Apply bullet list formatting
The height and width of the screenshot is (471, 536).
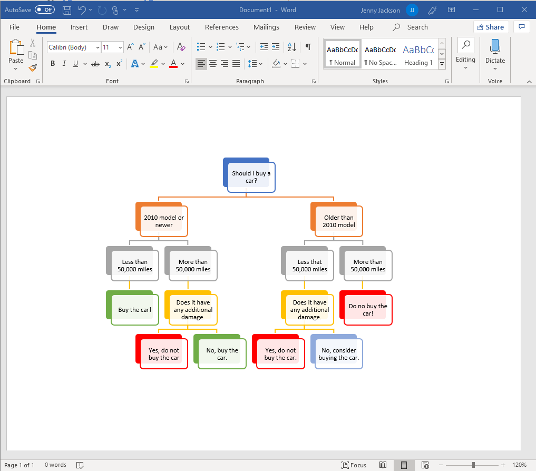coord(201,47)
